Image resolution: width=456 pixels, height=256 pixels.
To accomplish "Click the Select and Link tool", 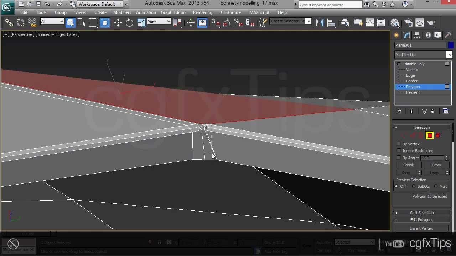I will [9, 23].
